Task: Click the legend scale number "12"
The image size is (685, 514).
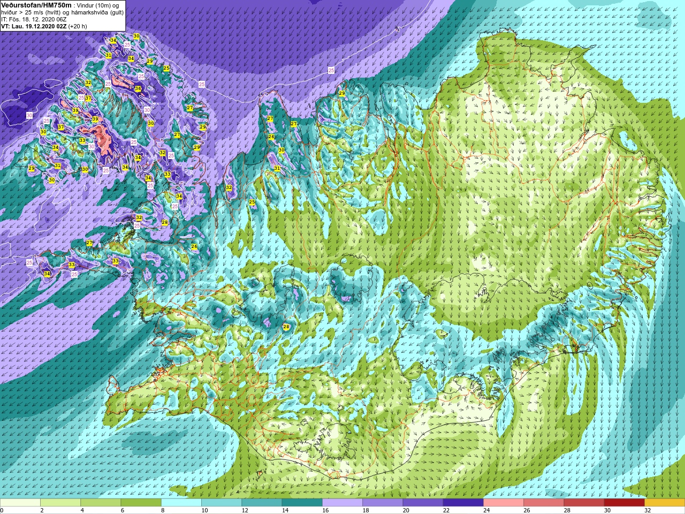Action: [245, 510]
